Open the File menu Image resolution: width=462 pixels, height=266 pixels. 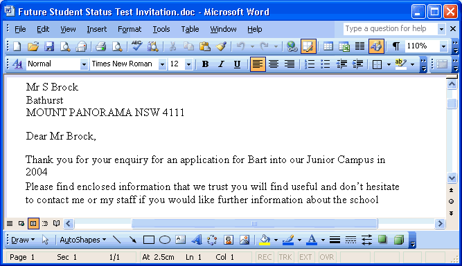(20, 29)
